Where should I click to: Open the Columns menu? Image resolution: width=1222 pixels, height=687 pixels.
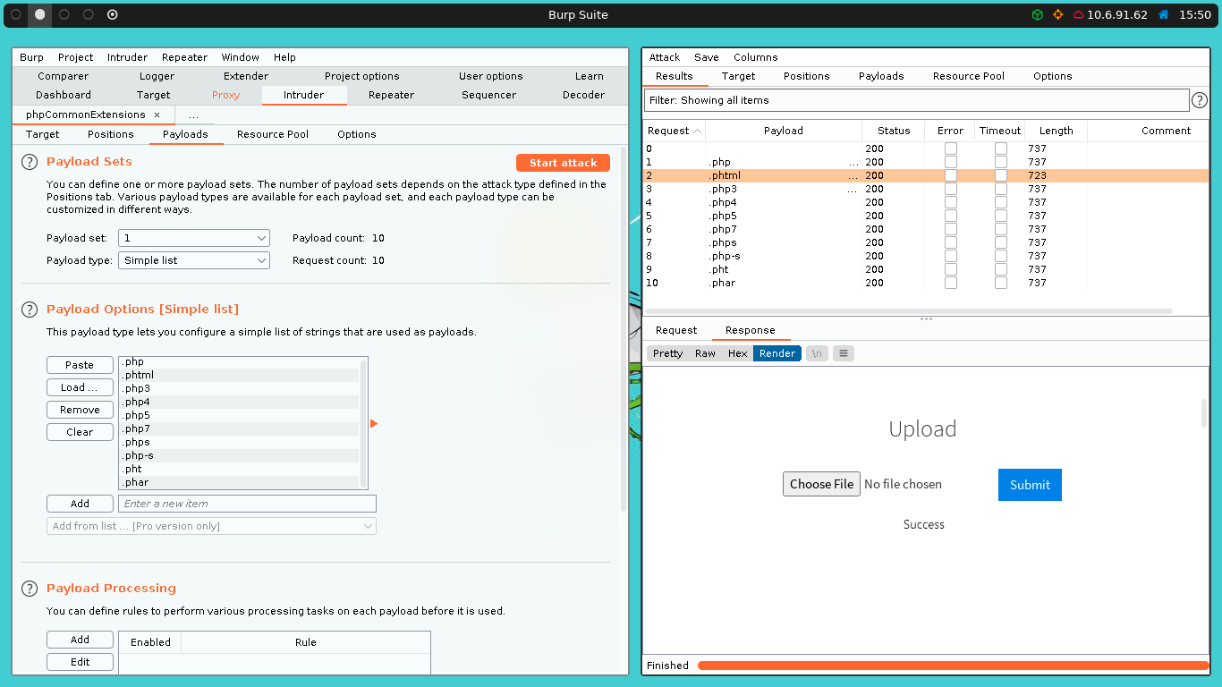point(756,57)
